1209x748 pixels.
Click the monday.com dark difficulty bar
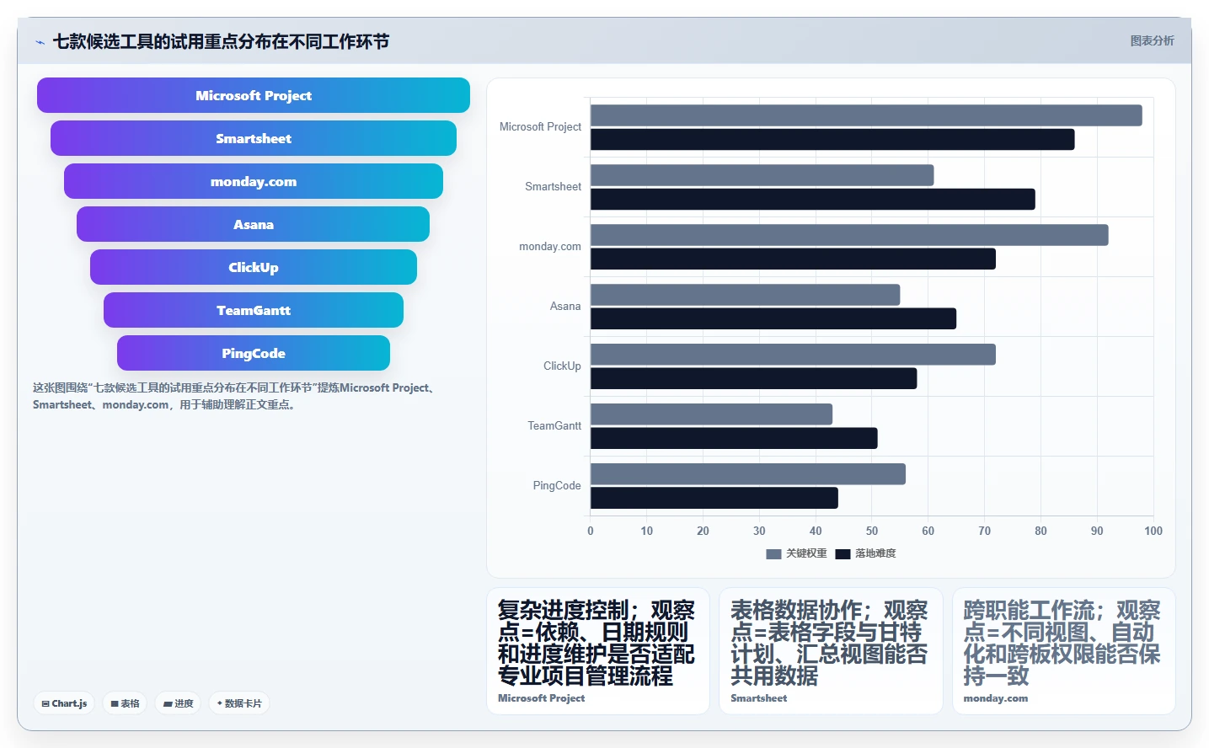pyautogui.click(x=793, y=259)
